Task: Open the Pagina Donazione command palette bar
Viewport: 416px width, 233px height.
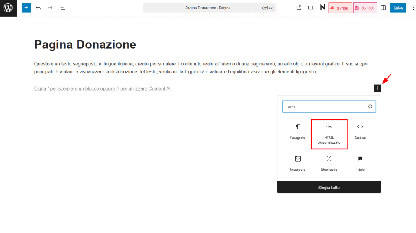Action: (x=210, y=8)
